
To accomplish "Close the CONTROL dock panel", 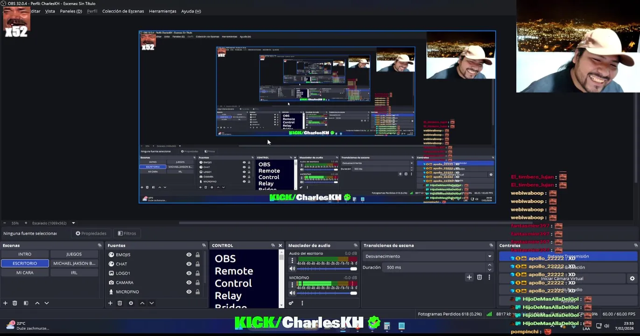I will click(280, 245).
